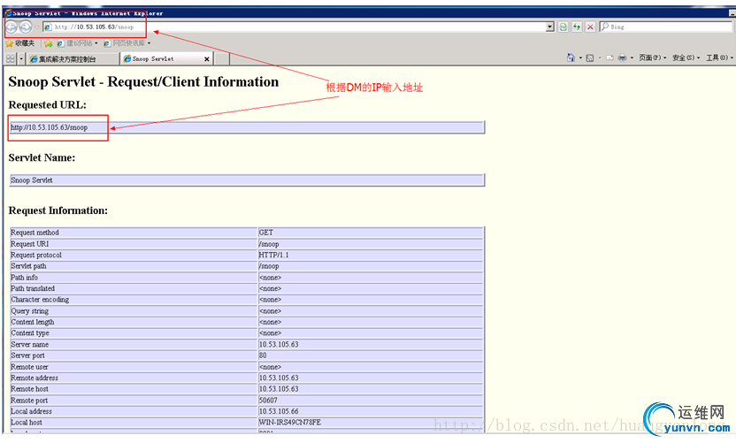Viewport: 736px width, 443px height.
Task: Click the Requested URL value http://10.53.105.63/snoop
Action: click(x=50, y=127)
